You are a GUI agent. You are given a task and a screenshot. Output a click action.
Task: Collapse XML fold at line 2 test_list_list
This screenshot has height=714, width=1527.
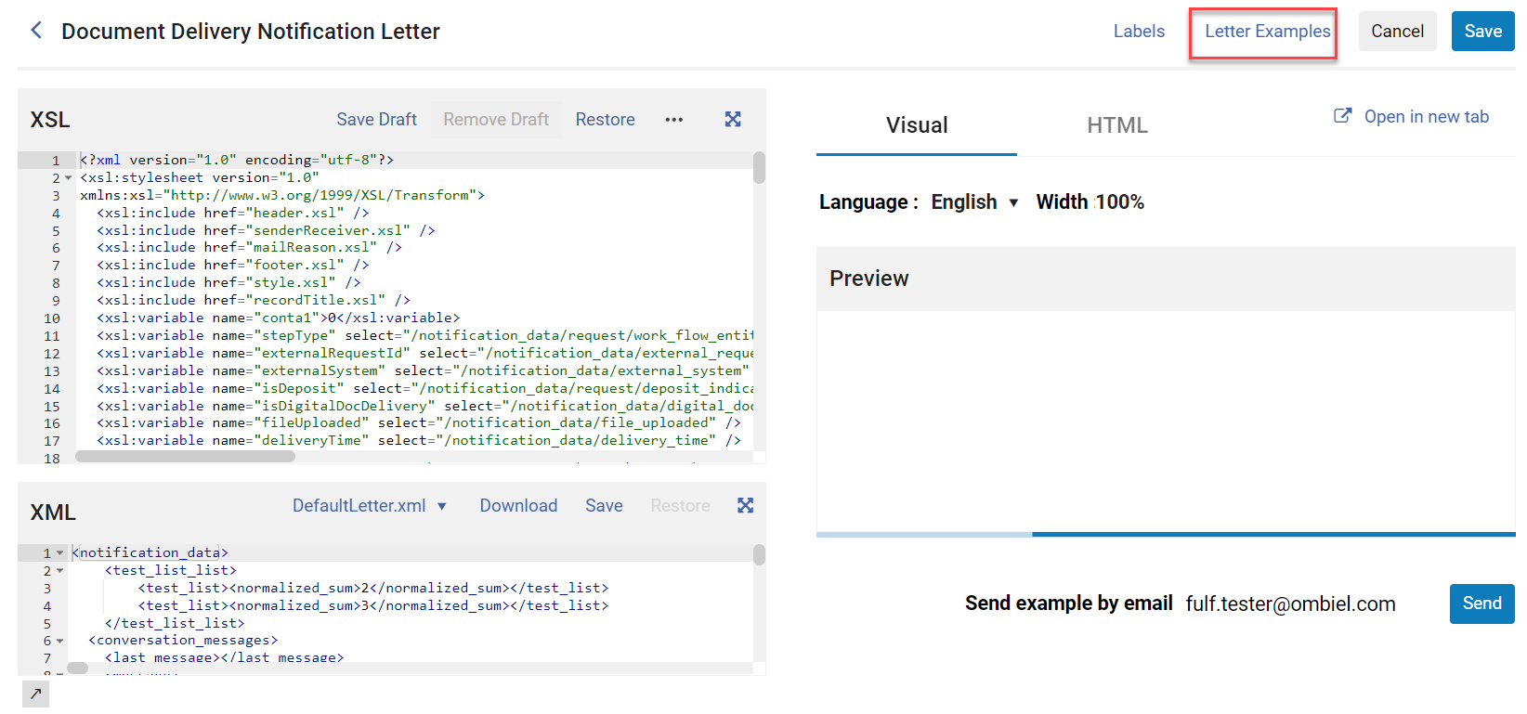coord(60,570)
